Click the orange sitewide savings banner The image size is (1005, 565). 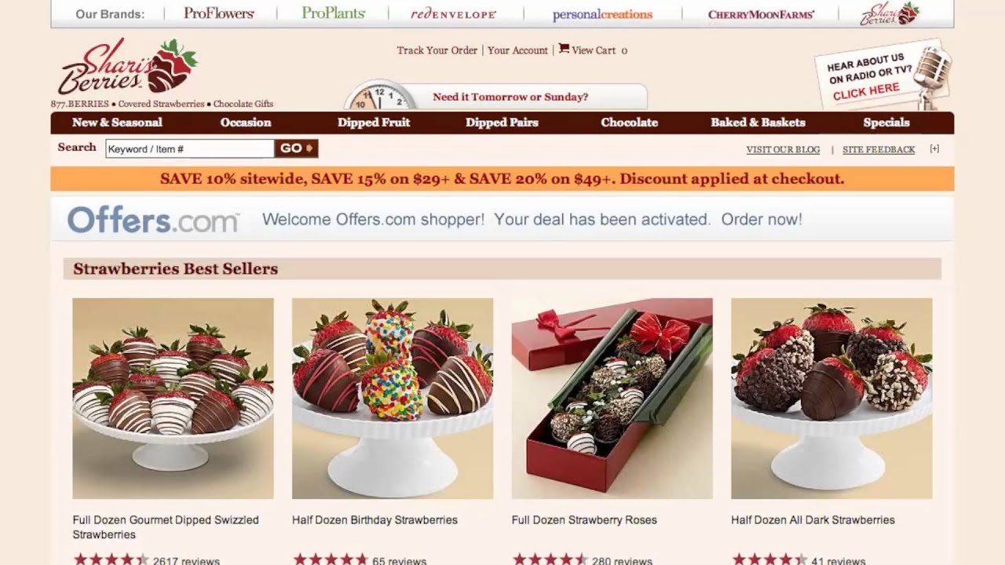point(502,179)
